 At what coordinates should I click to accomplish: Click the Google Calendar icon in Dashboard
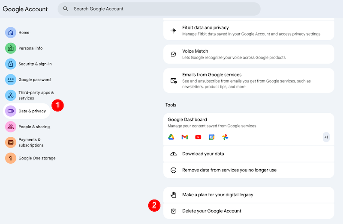pos(211,137)
